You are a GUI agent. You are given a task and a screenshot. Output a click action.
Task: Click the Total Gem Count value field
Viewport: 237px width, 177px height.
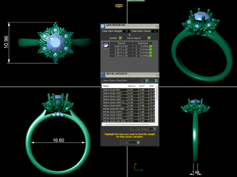pyautogui.click(x=155, y=31)
